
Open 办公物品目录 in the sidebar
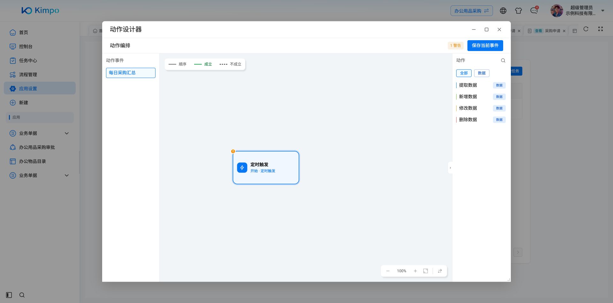click(x=40, y=161)
